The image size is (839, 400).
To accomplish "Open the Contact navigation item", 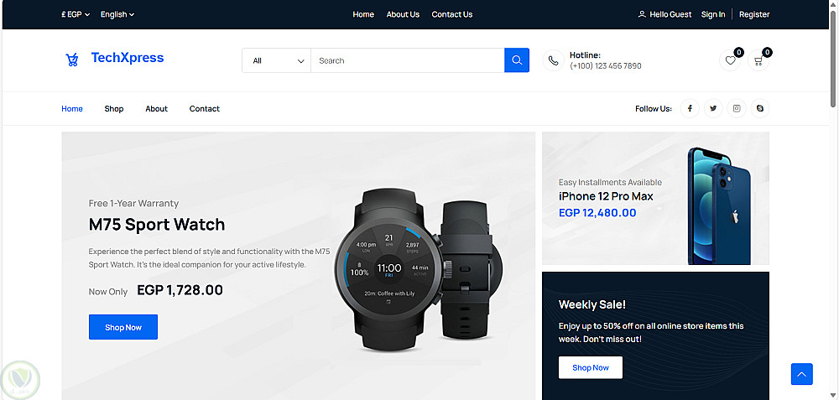I will 205,108.
